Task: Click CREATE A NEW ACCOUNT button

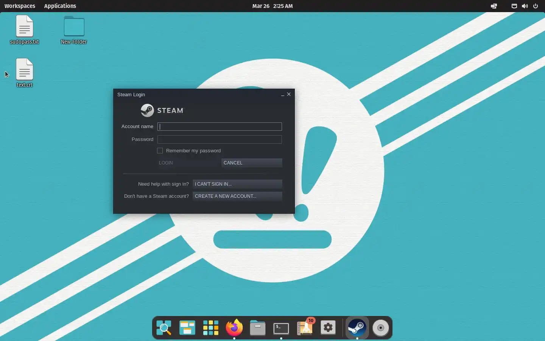Action: pyautogui.click(x=238, y=196)
